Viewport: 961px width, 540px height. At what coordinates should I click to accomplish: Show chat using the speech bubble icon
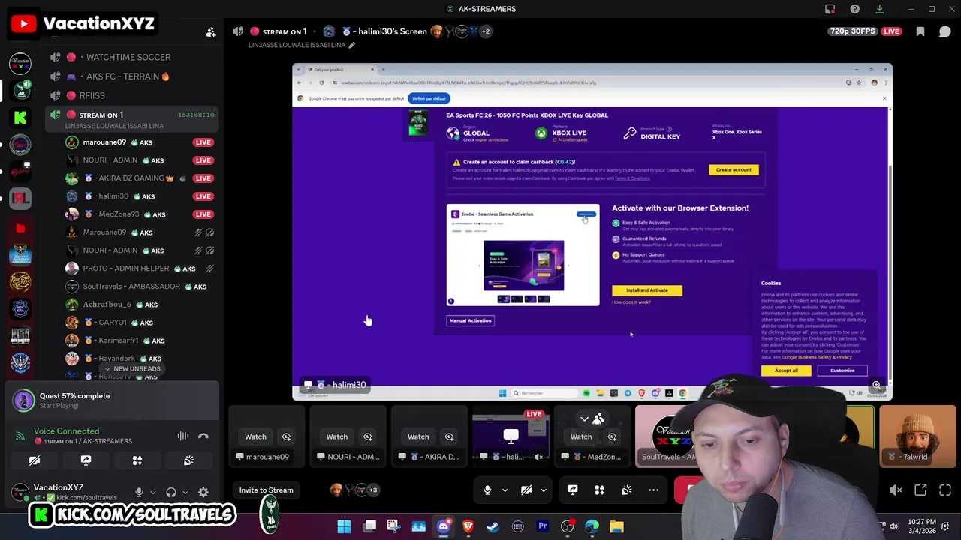coord(944,31)
